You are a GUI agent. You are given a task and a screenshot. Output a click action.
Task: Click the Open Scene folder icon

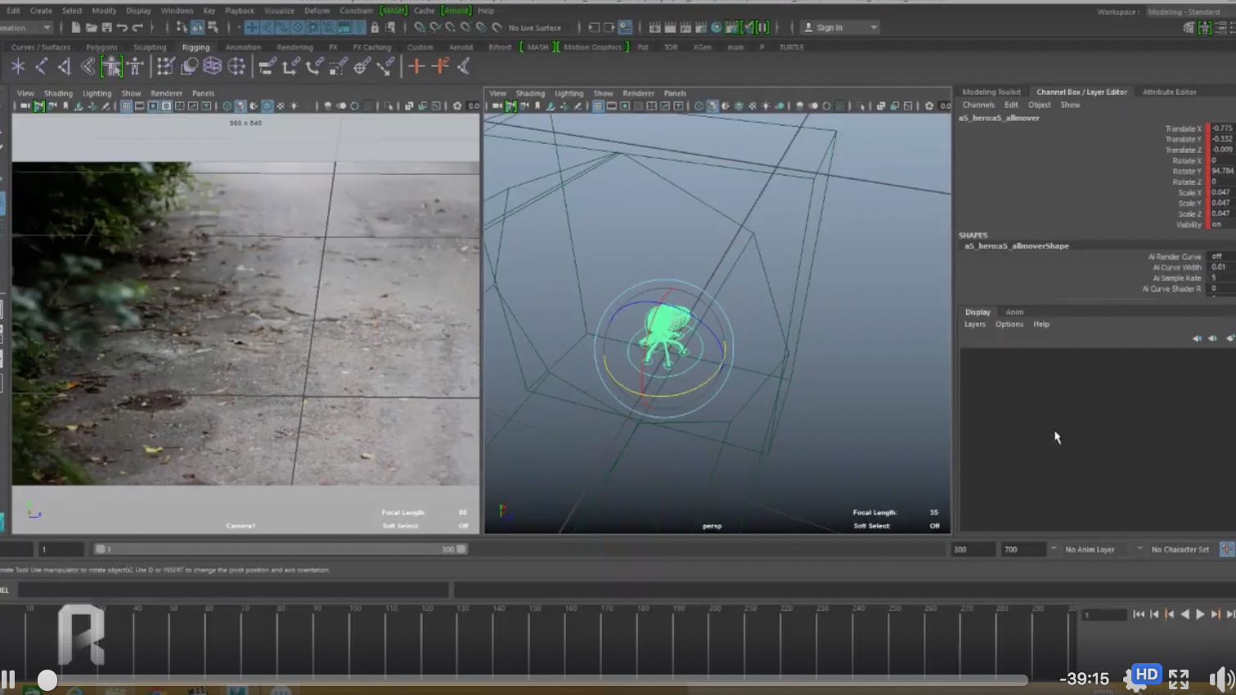[x=91, y=28]
